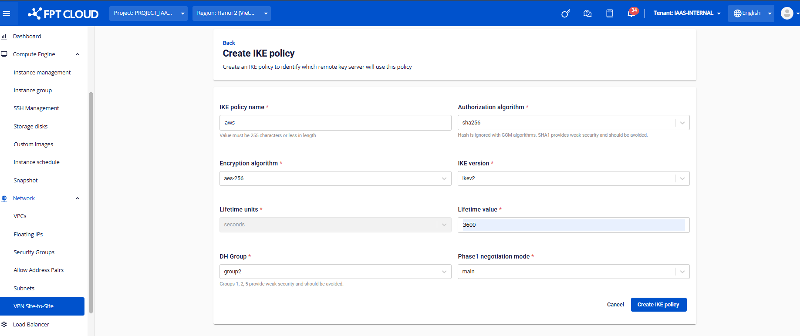Open Custom images page
The height and width of the screenshot is (336, 800).
[x=33, y=144]
